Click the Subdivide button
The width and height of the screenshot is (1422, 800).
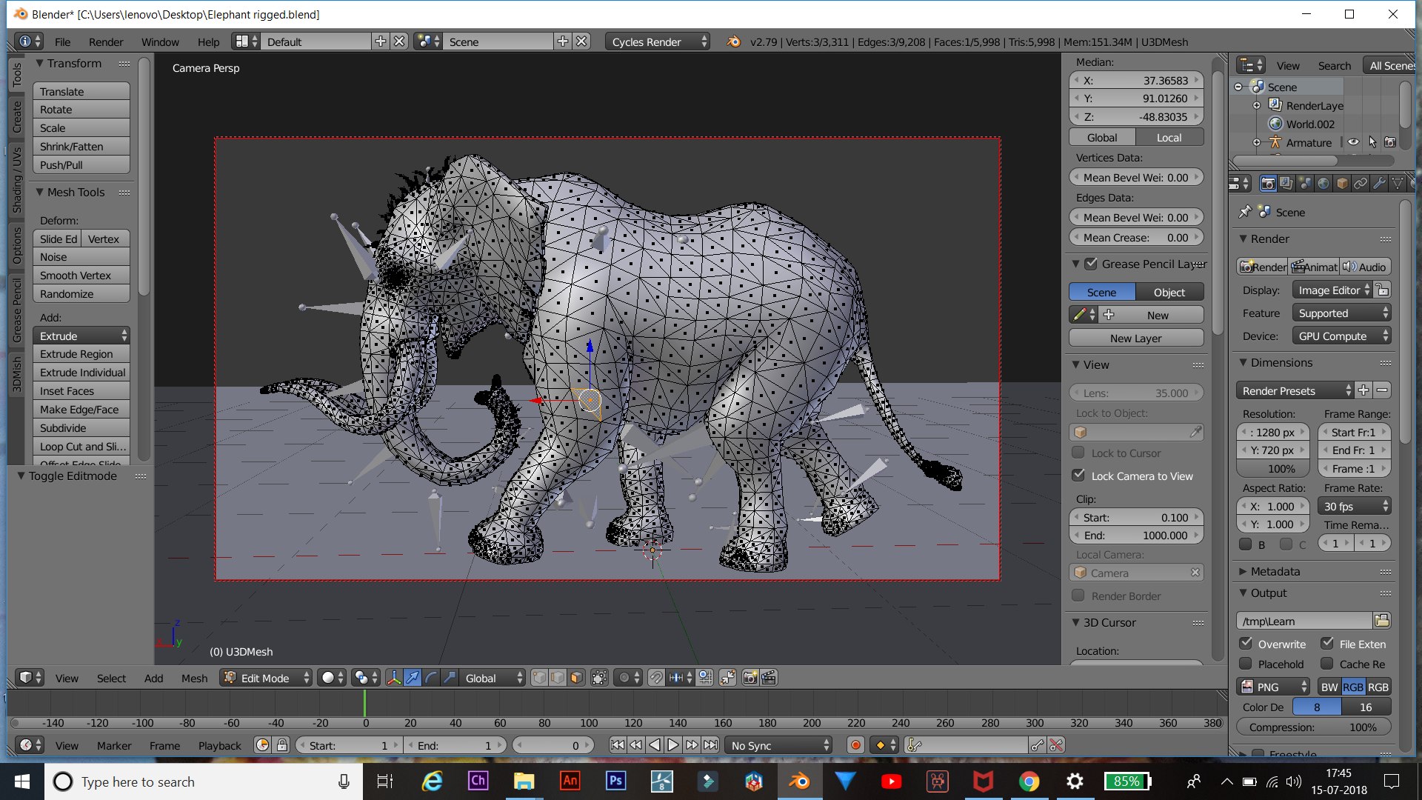pos(81,427)
